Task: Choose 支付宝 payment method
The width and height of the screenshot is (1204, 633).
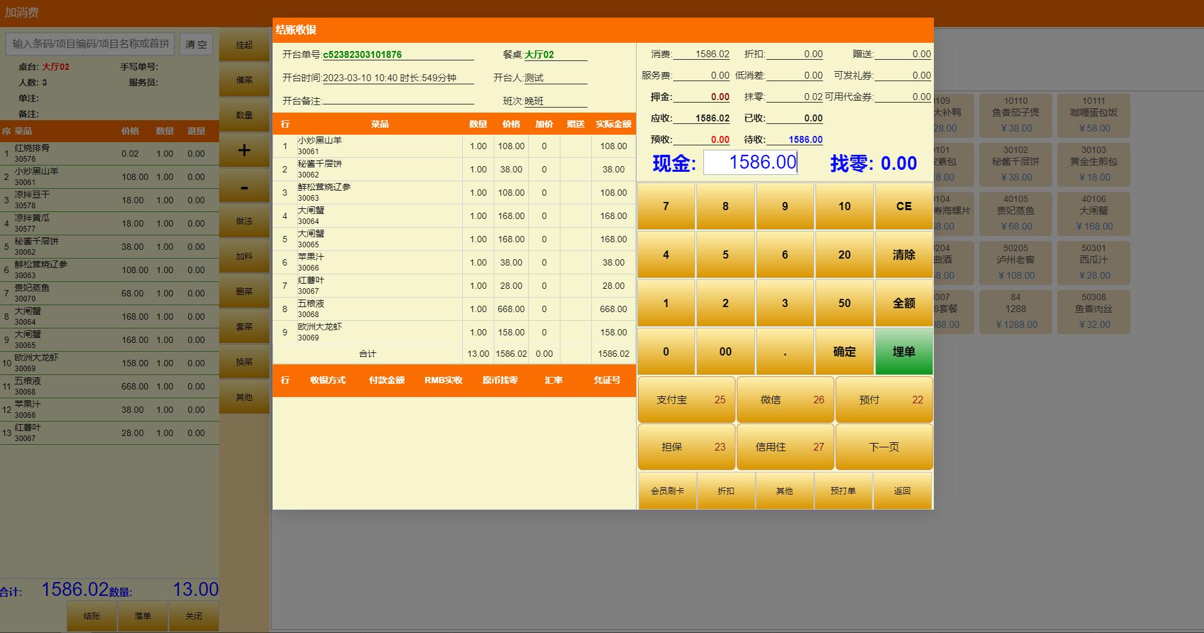Action: tap(686, 400)
